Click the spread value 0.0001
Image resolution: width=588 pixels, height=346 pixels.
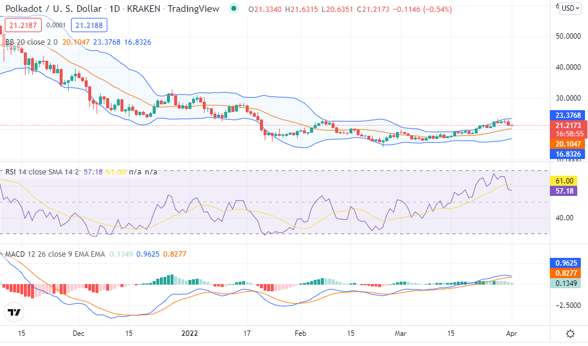pos(56,26)
